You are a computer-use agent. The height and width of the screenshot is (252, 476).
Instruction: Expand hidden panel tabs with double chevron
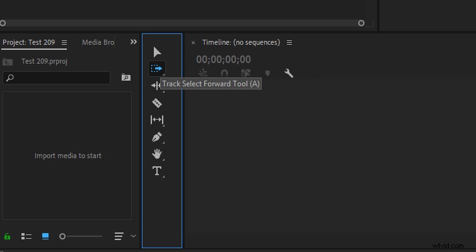[x=134, y=42]
